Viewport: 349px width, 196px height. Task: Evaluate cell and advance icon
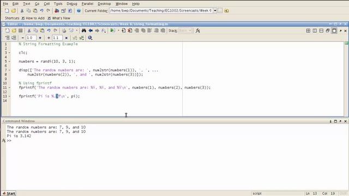point(14,38)
